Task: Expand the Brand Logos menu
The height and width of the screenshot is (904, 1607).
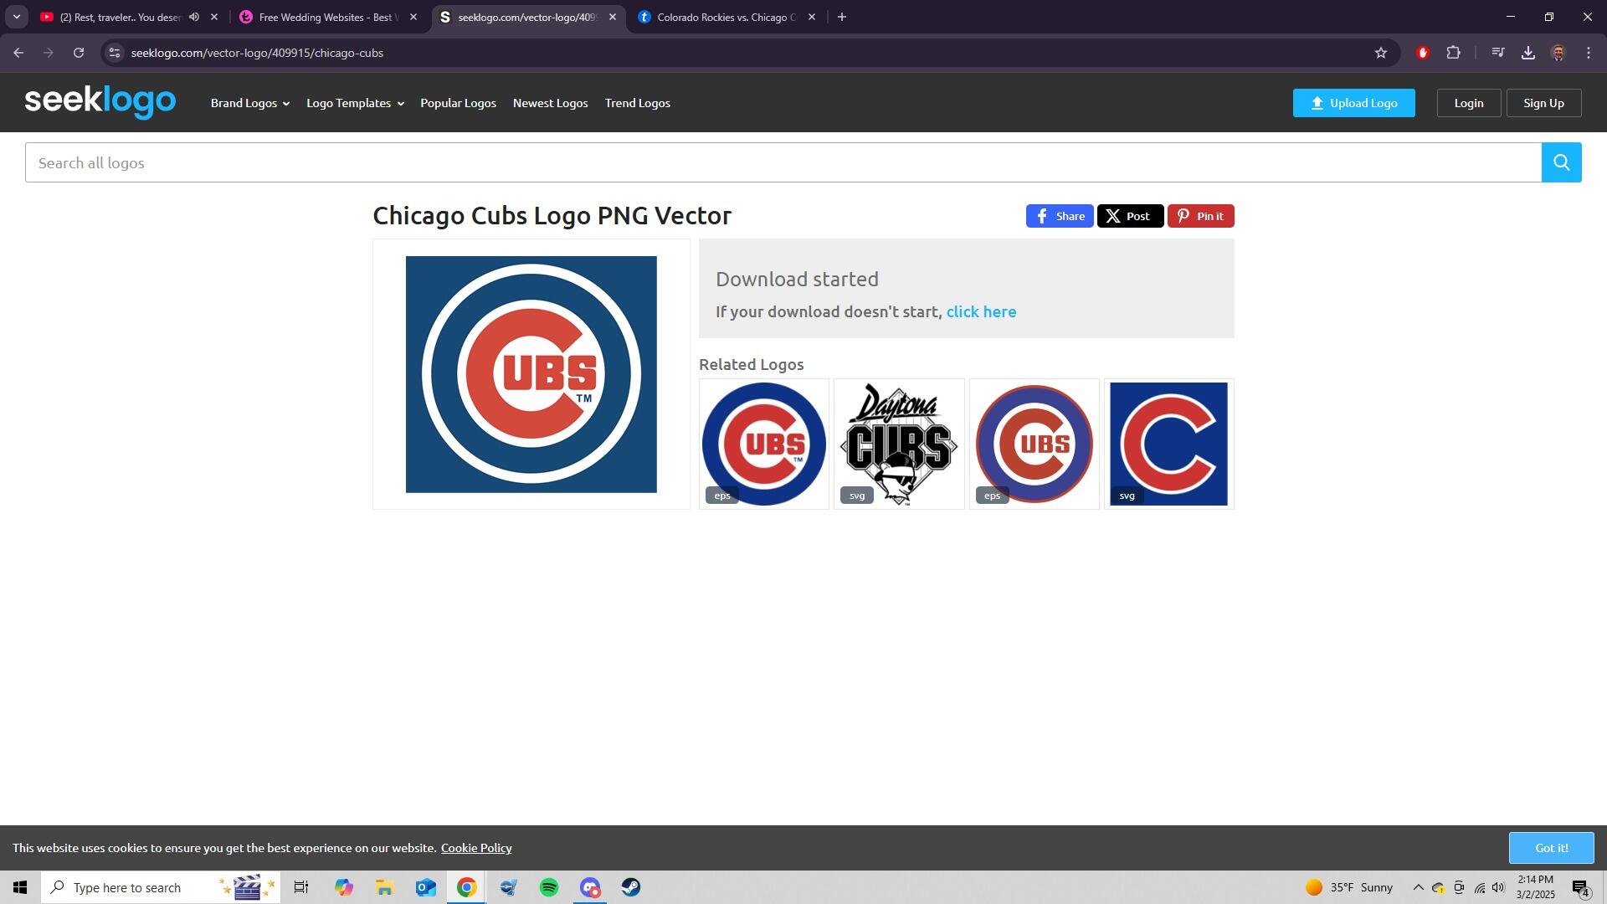Action: point(250,103)
